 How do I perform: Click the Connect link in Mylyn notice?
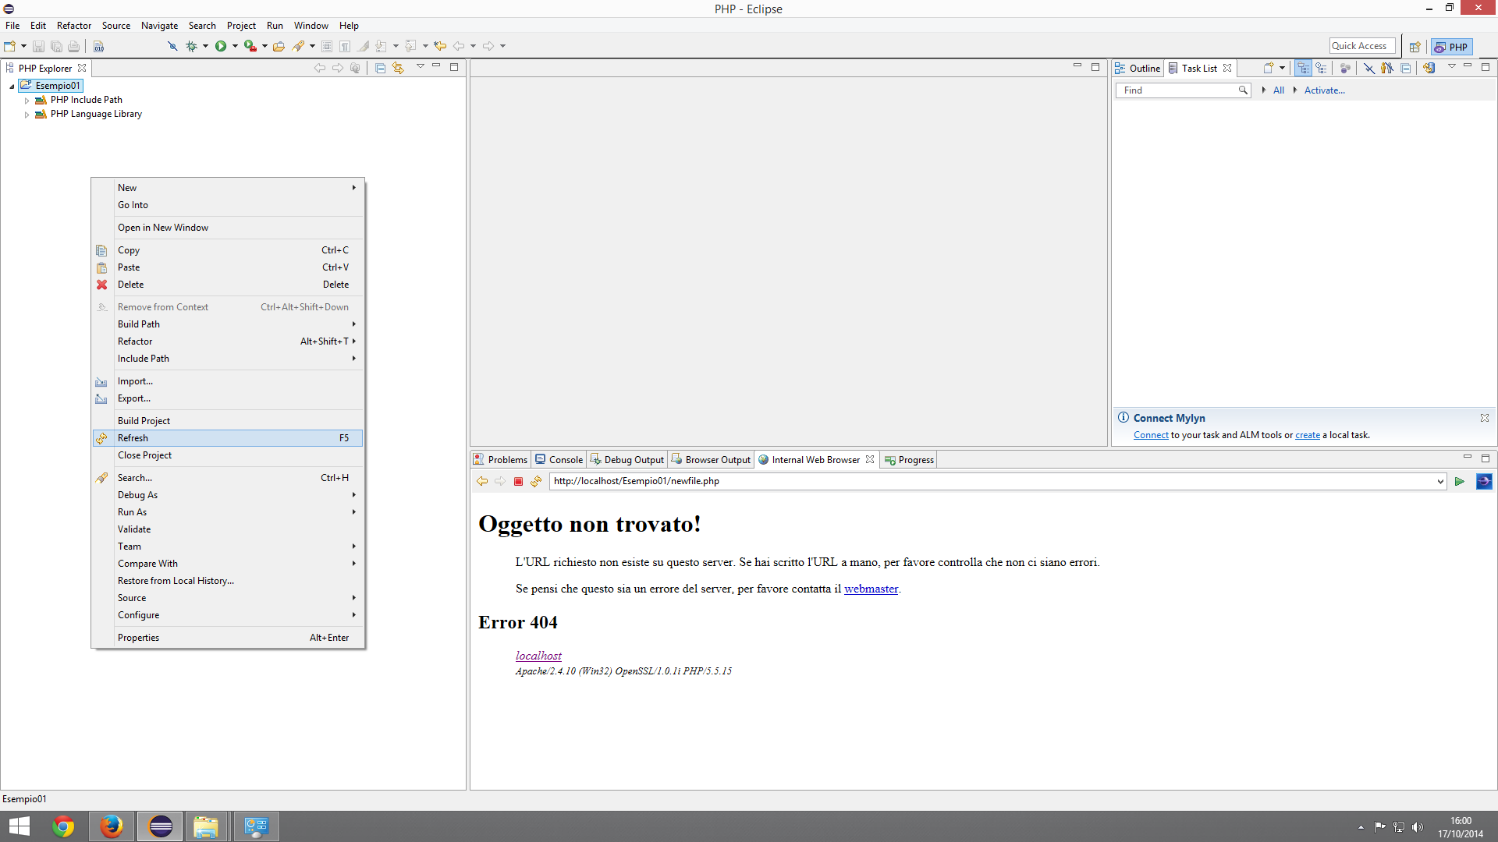1151,435
